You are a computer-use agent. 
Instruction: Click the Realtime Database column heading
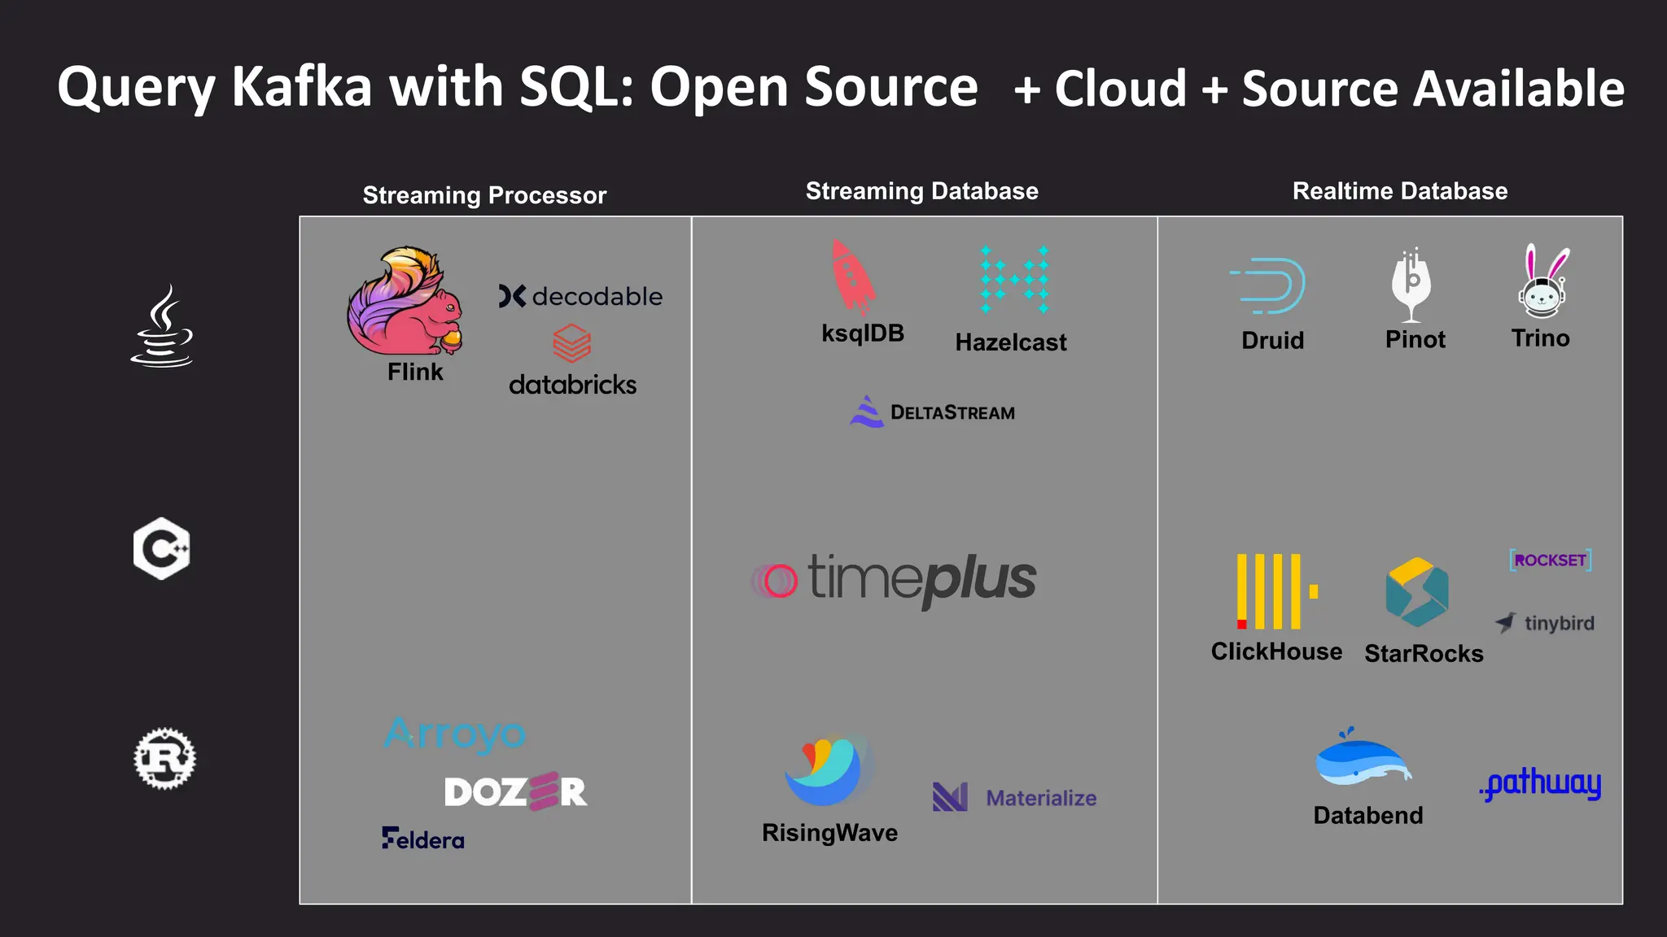(x=1399, y=191)
